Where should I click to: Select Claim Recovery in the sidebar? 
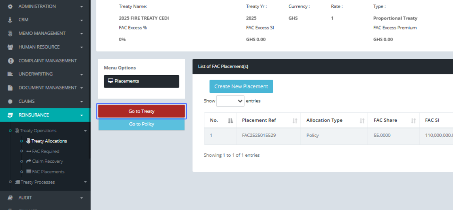tap(47, 161)
